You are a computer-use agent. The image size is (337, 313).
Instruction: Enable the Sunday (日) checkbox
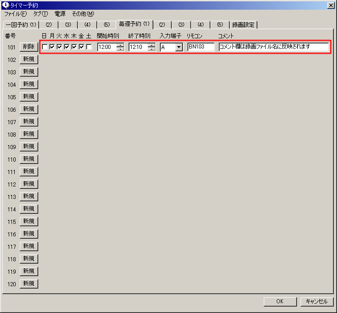click(x=45, y=47)
